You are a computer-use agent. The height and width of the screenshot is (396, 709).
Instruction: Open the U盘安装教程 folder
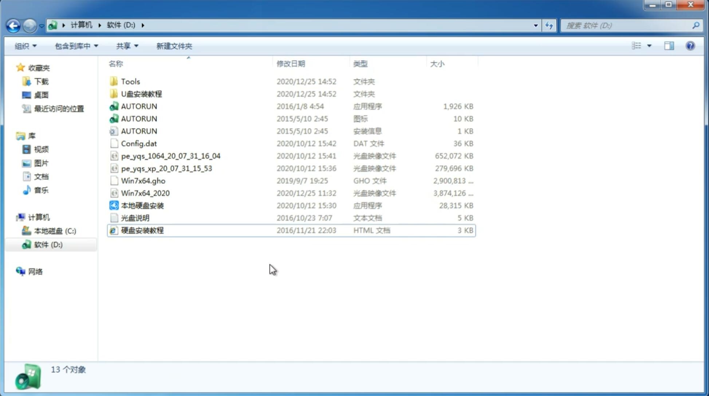pyautogui.click(x=142, y=94)
